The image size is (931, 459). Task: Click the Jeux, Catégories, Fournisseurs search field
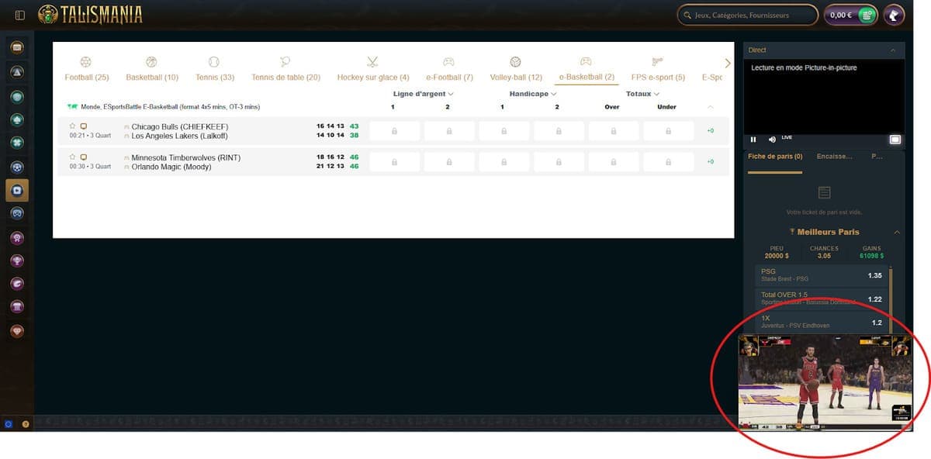click(747, 15)
